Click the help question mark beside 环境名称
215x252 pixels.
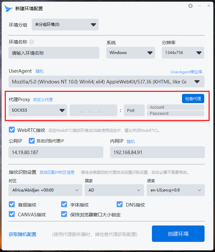[x=31, y=42]
